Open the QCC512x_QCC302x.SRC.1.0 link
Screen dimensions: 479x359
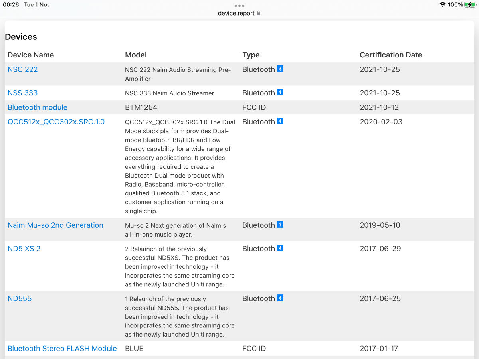tap(56, 122)
